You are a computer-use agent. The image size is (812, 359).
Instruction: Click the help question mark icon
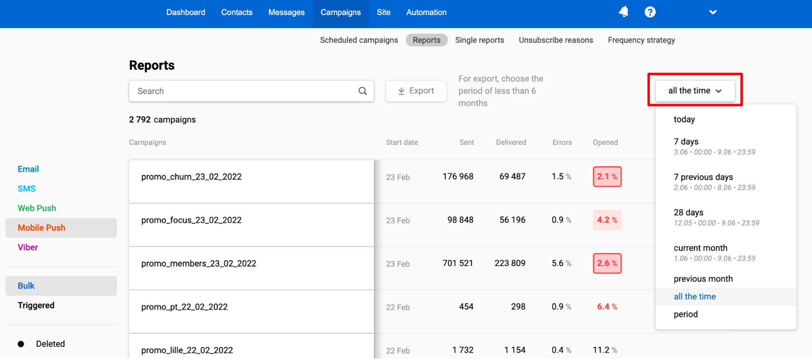(650, 12)
